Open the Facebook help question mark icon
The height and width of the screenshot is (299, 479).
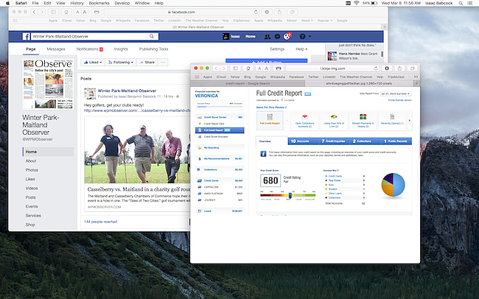pos(301,36)
